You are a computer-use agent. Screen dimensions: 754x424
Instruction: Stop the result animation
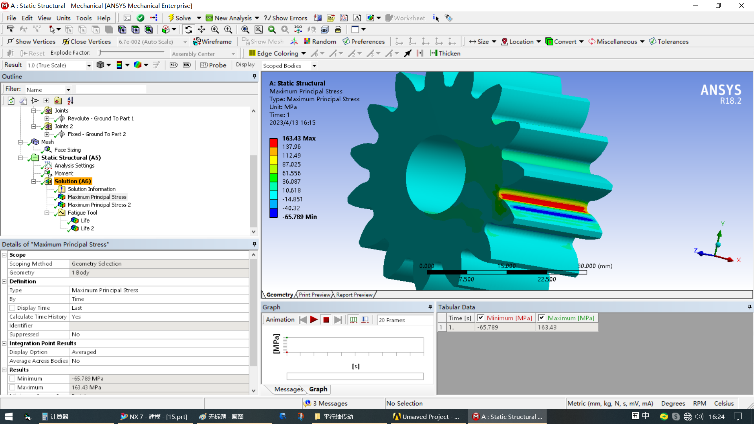(326, 320)
